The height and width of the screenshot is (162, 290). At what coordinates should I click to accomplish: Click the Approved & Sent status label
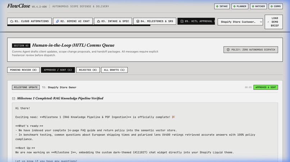click(x=266, y=87)
